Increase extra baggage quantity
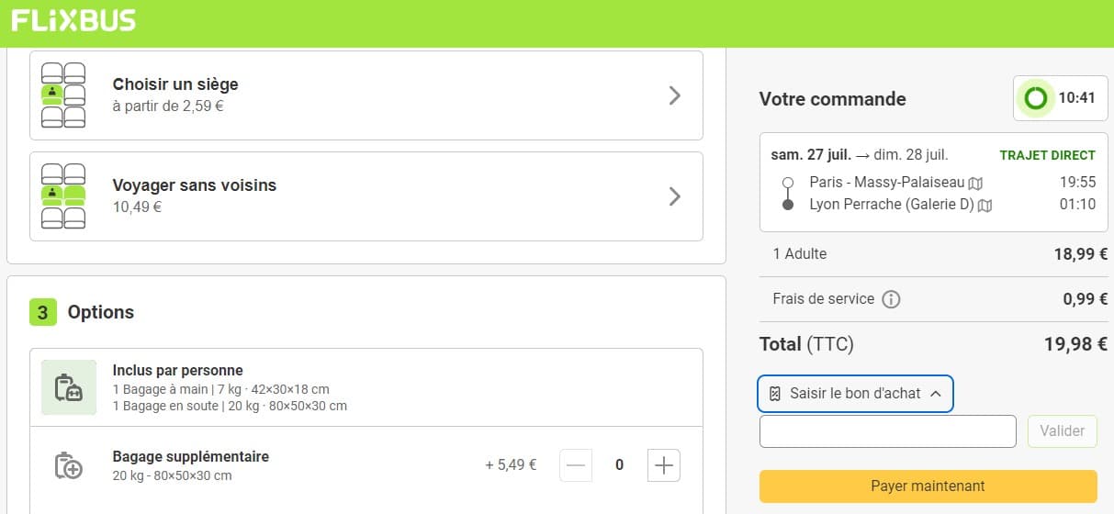1114x514 pixels. point(664,465)
